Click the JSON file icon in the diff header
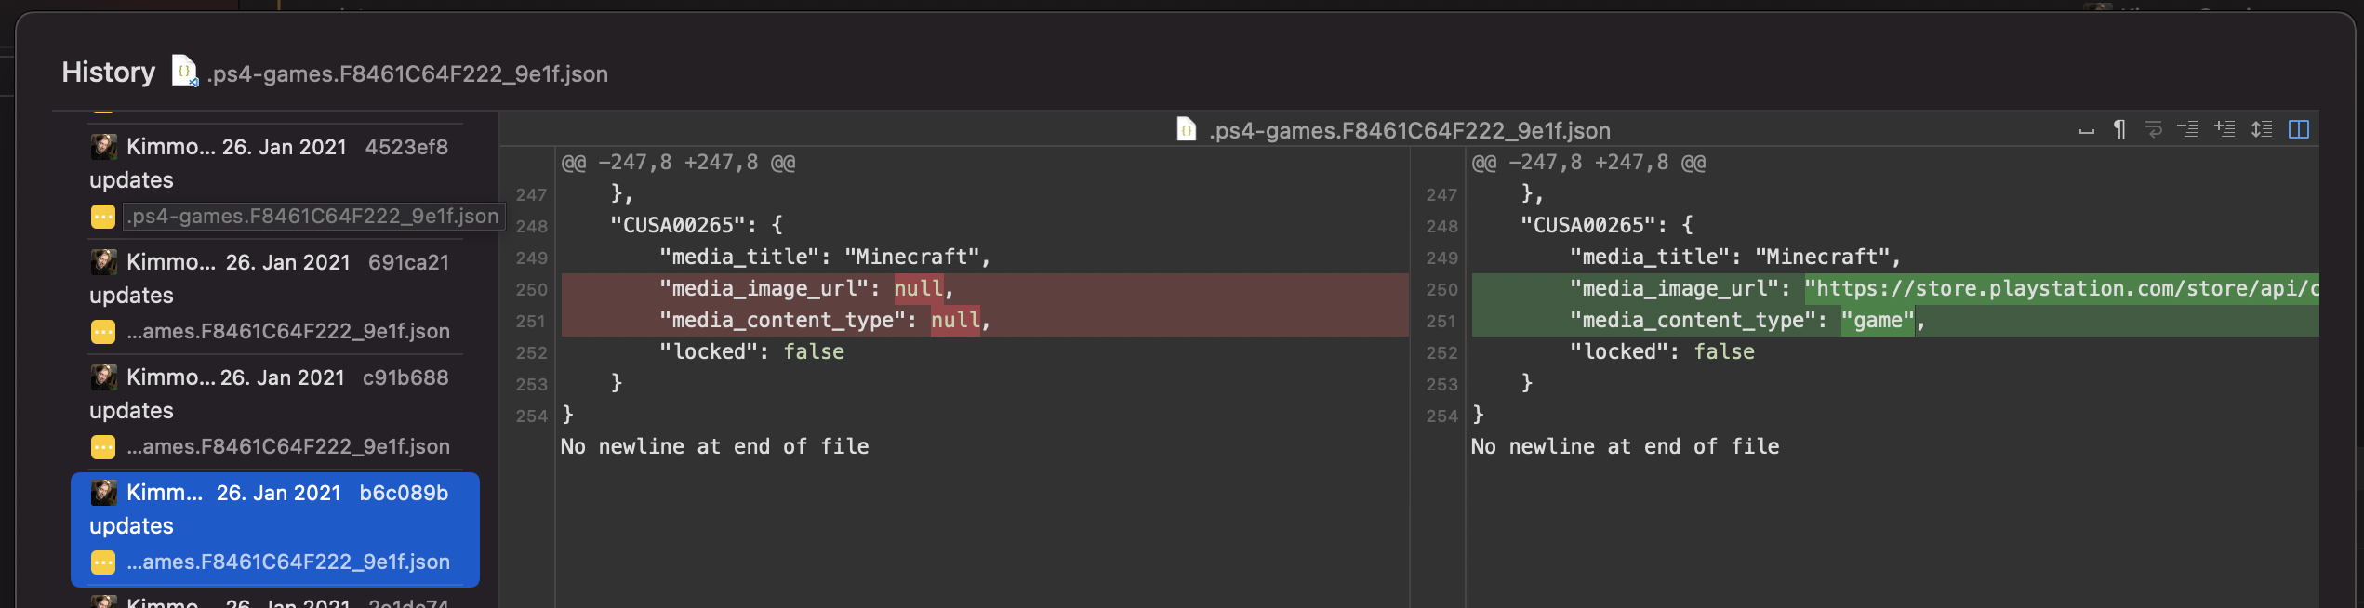The width and height of the screenshot is (2364, 608). [x=1187, y=129]
